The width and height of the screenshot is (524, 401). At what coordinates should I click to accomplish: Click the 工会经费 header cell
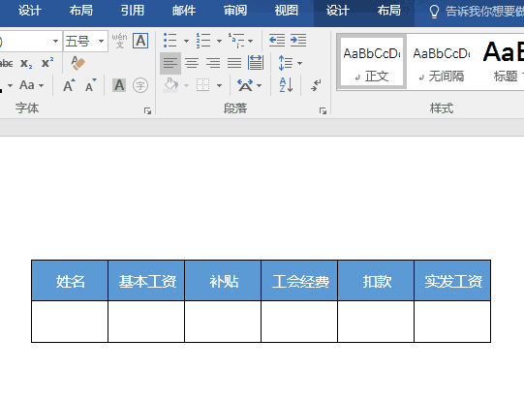(x=299, y=281)
